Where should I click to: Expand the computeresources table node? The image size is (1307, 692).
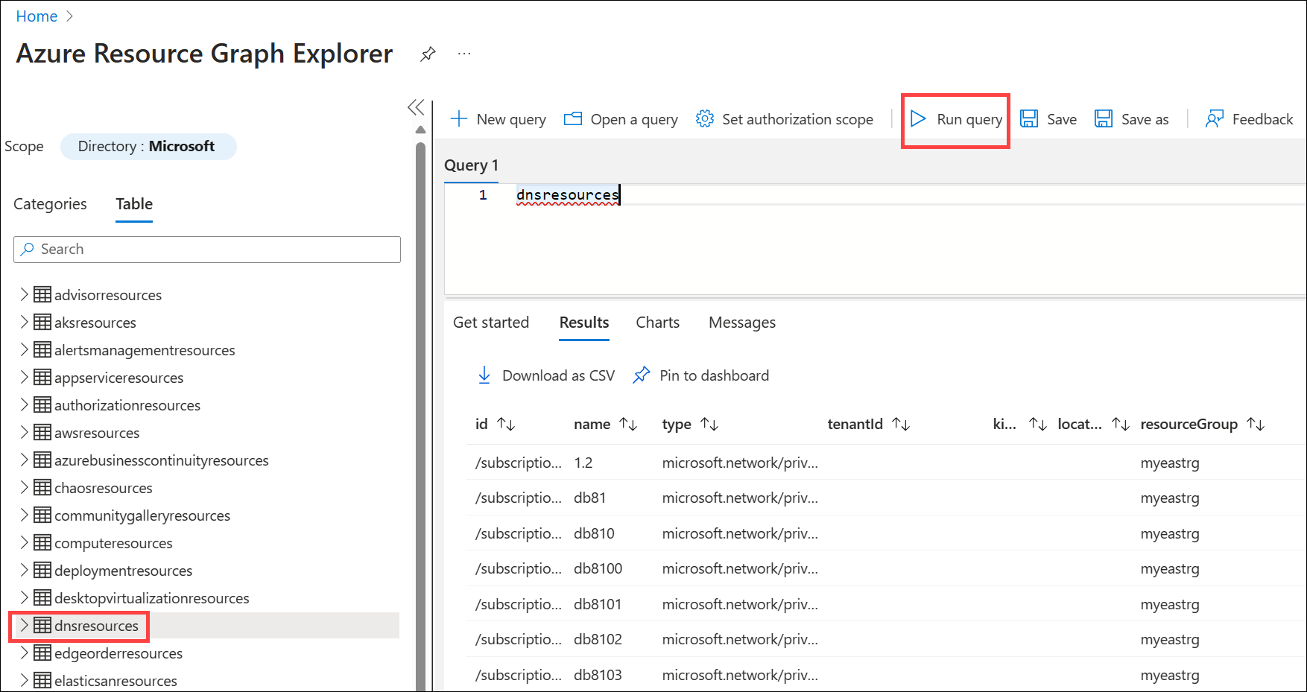pos(24,543)
